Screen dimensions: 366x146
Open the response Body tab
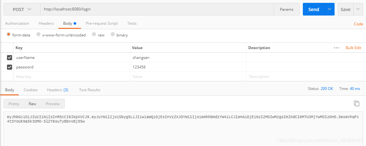pyautogui.click(x=10, y=90)
